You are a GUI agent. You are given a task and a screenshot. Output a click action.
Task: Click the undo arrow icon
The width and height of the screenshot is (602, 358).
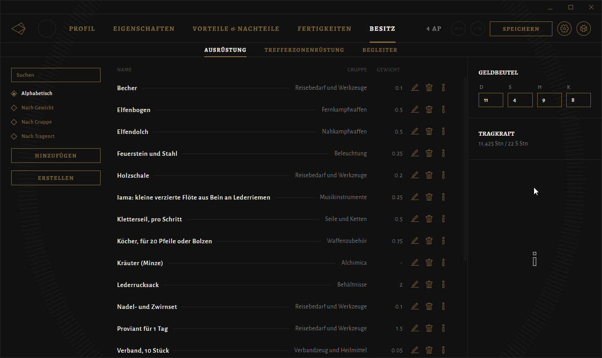[459, 29]
